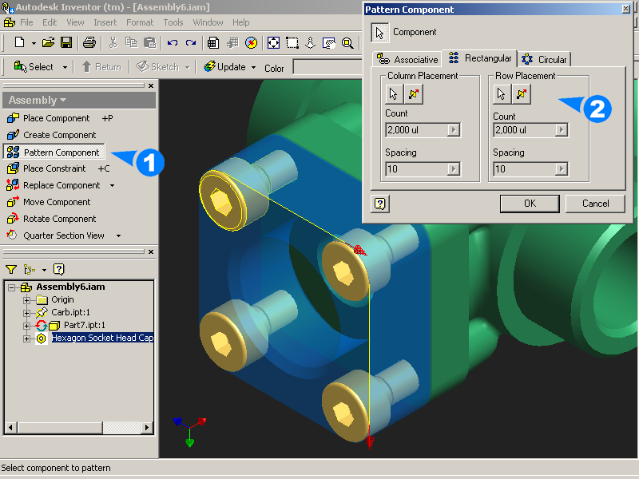Expand the Part7.ipt:1 node

click(x=26, y=326)
